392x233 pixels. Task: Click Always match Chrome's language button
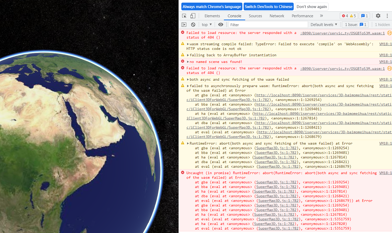pyautogui.click(x=212, y=6)
